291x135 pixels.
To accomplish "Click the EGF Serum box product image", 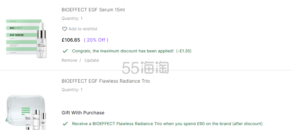I will (24, 37).
